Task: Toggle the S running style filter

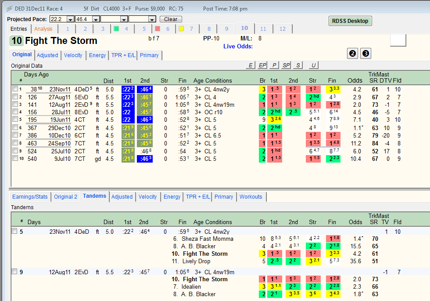Action: [x=298, y=65]
